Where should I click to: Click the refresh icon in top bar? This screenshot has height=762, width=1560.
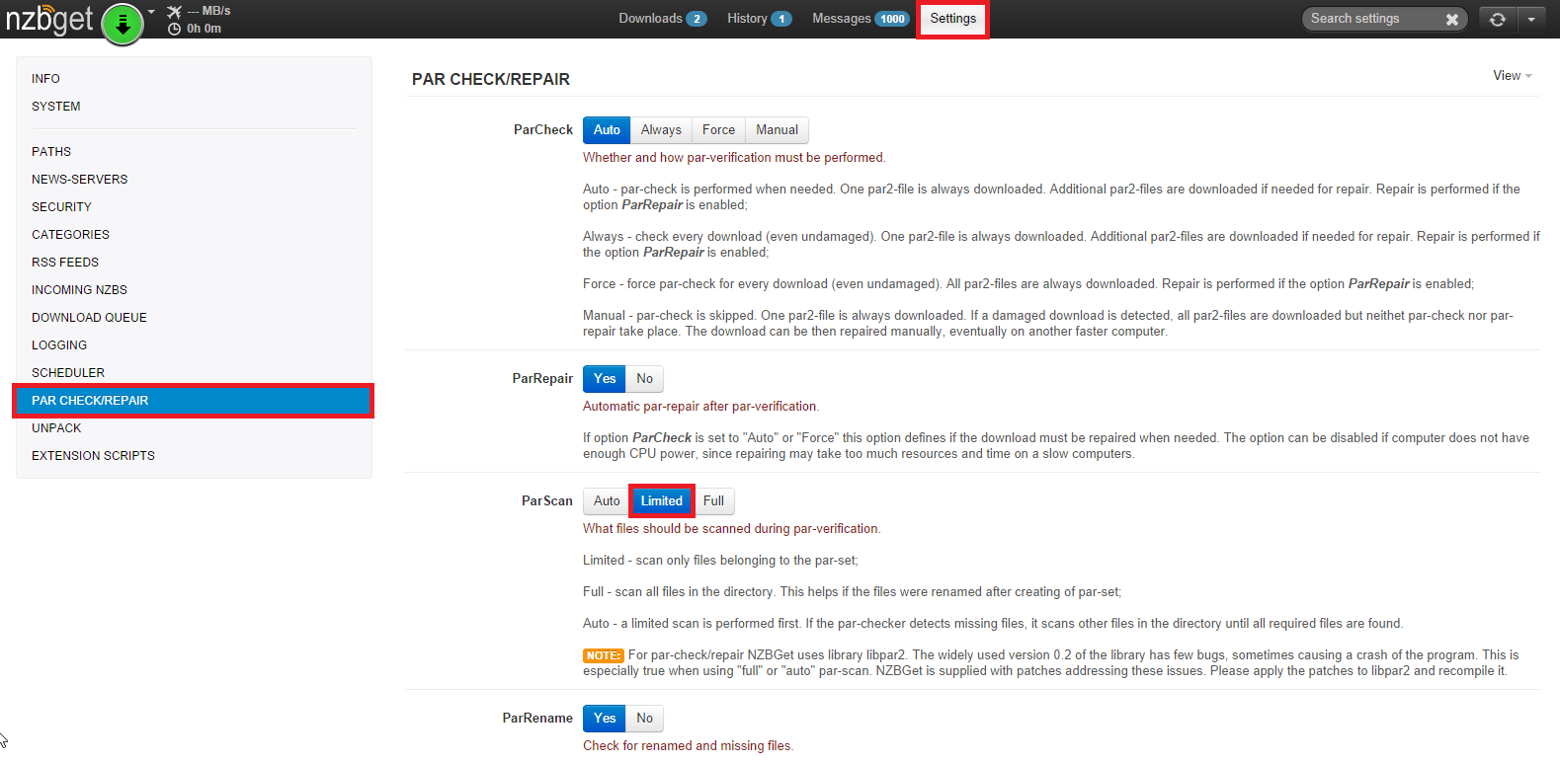1497,19
